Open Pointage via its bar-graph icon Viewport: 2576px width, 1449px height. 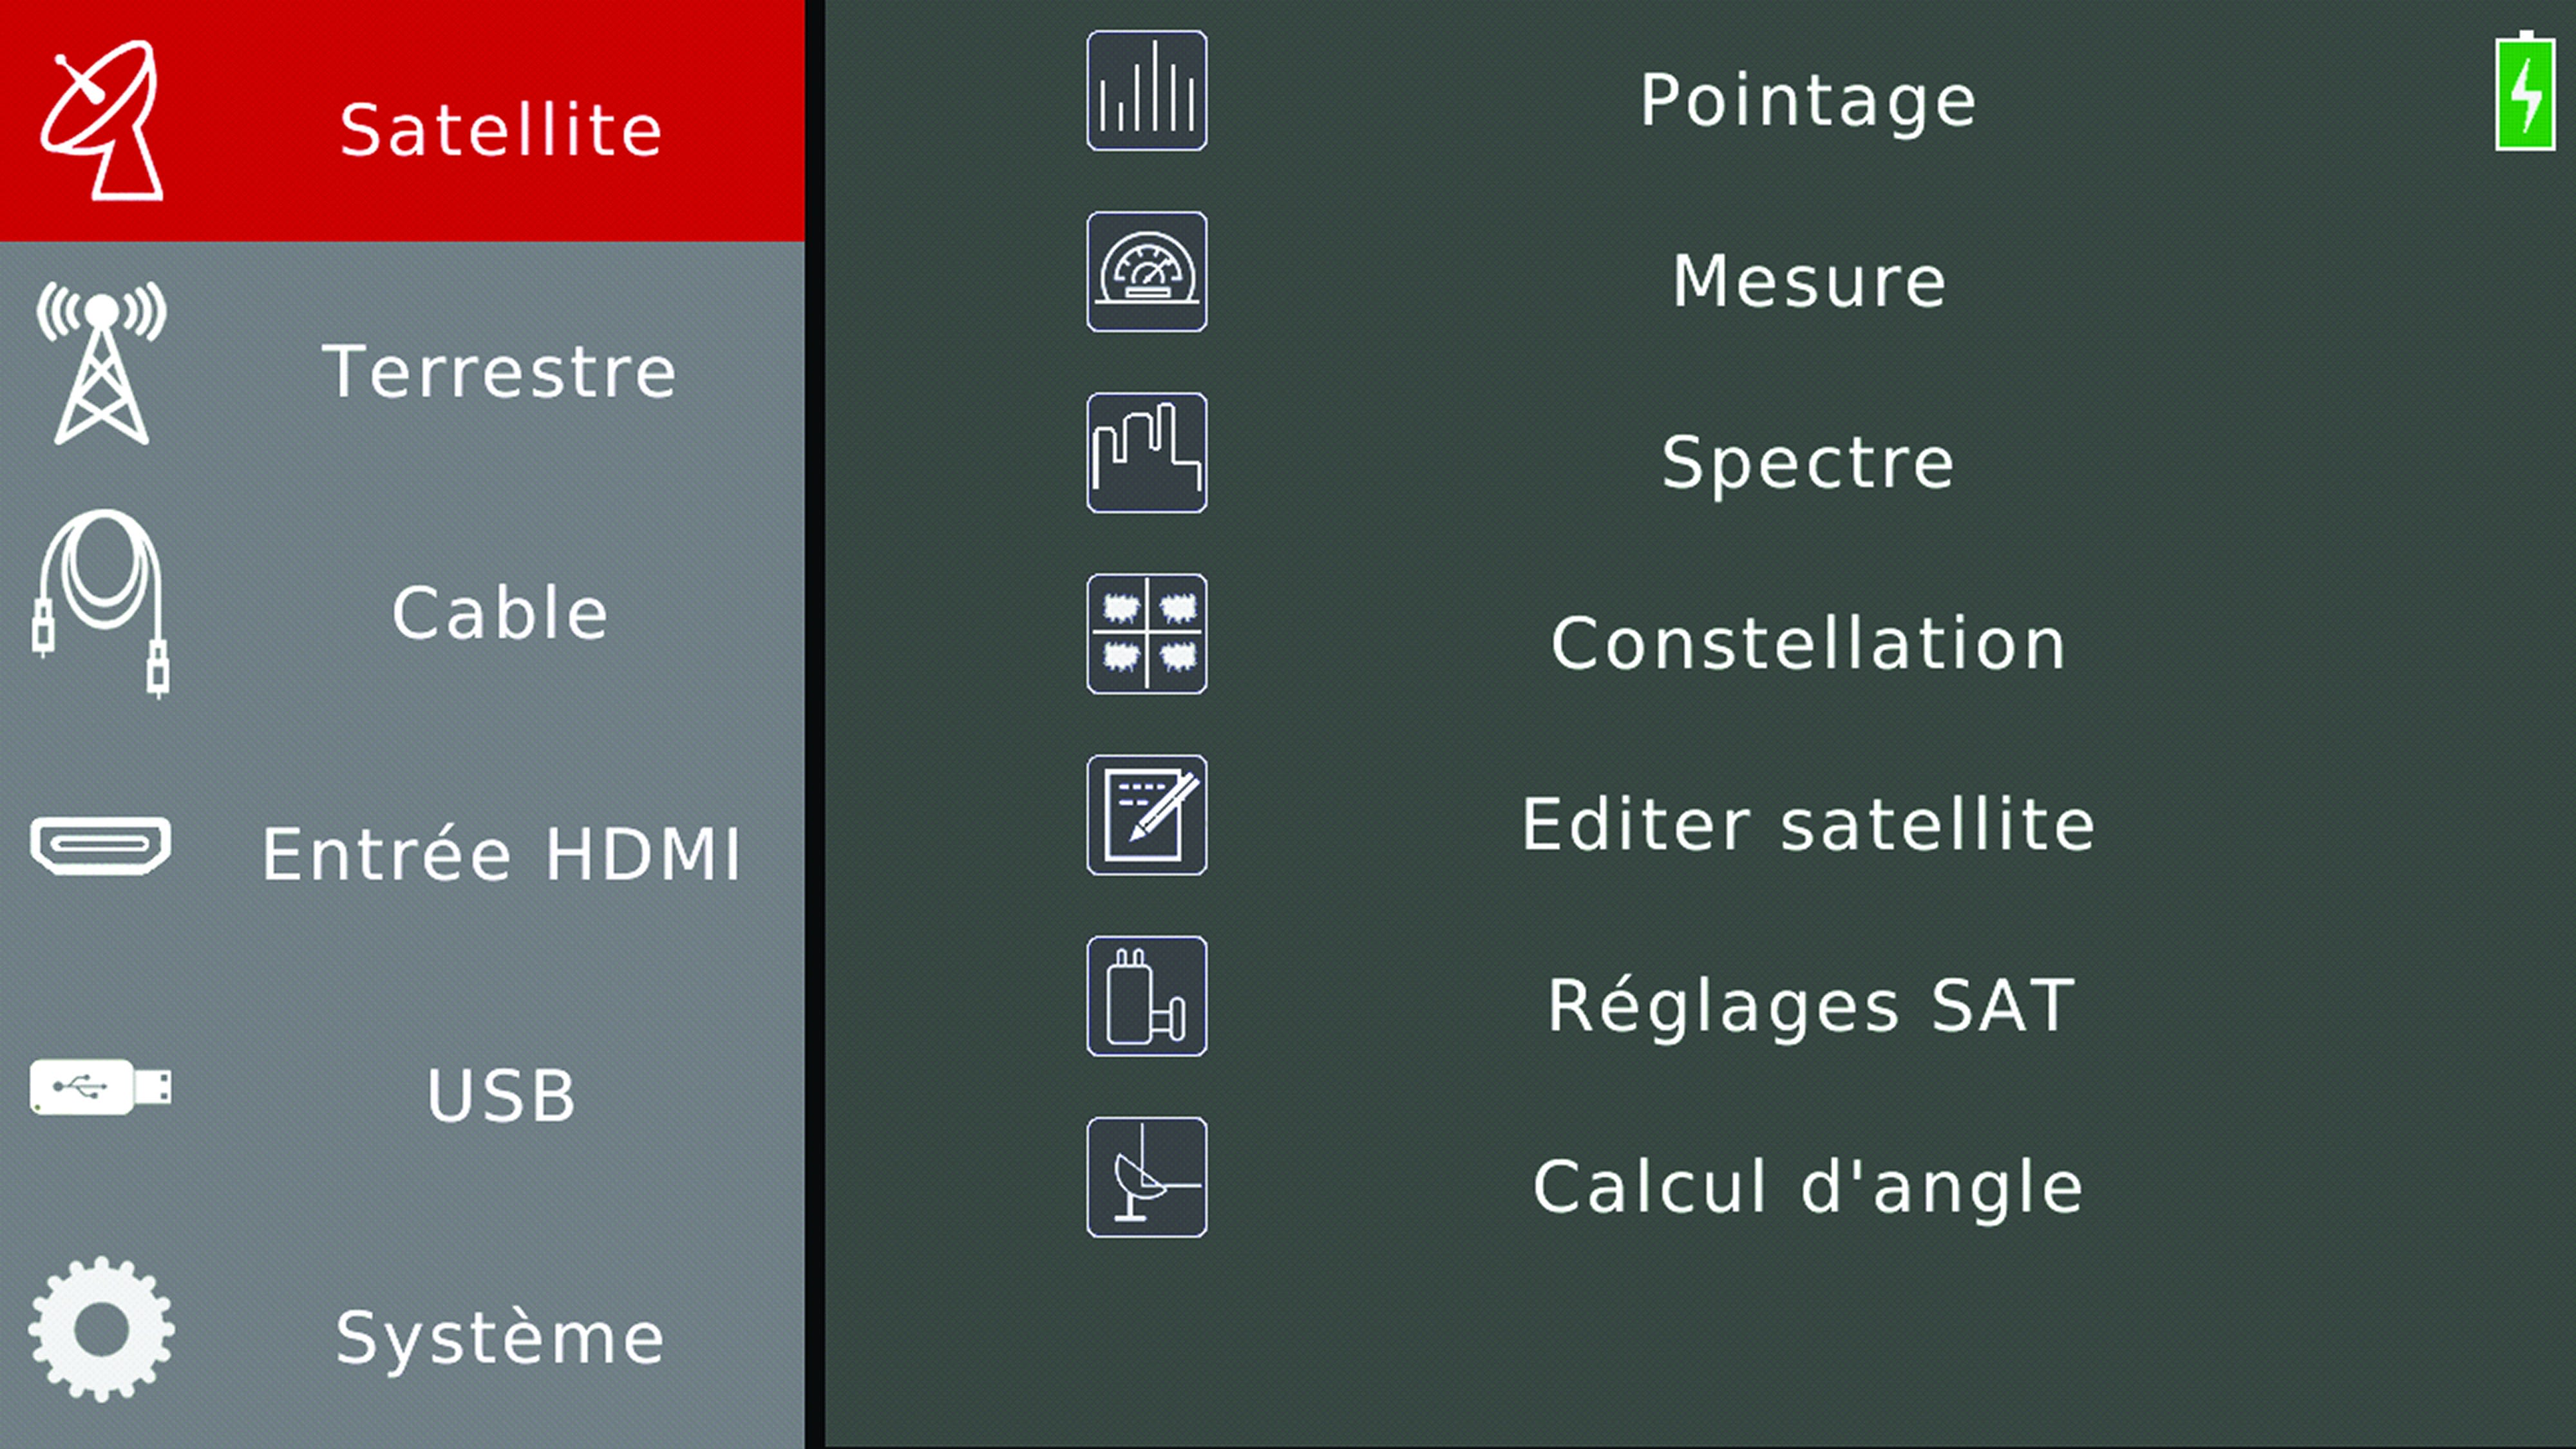coord(1146,91)
